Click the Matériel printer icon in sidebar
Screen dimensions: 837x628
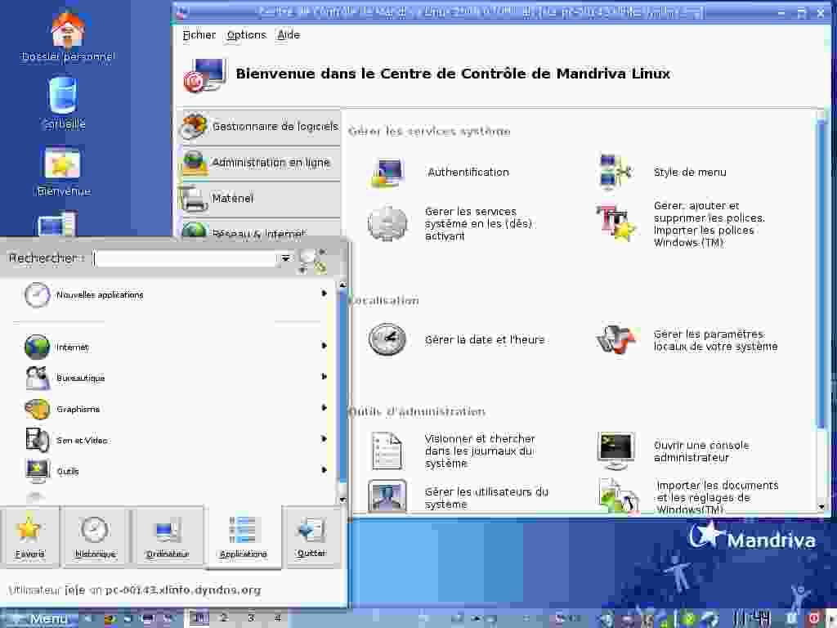click(193, 199)
